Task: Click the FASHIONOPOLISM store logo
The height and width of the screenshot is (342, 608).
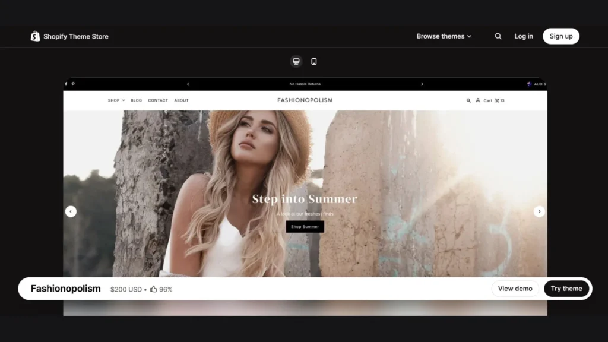Action: (x=305, y=100)
